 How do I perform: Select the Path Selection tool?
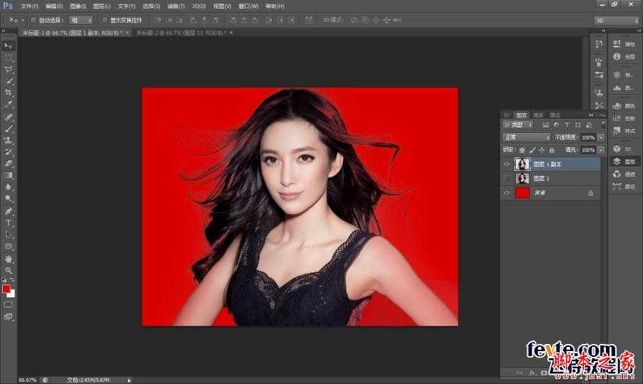tap(8, 235)
